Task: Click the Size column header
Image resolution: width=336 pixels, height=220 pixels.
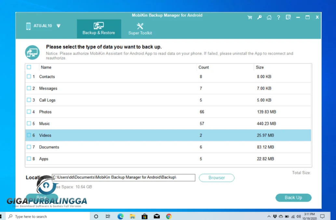Action: click(260, 67)
